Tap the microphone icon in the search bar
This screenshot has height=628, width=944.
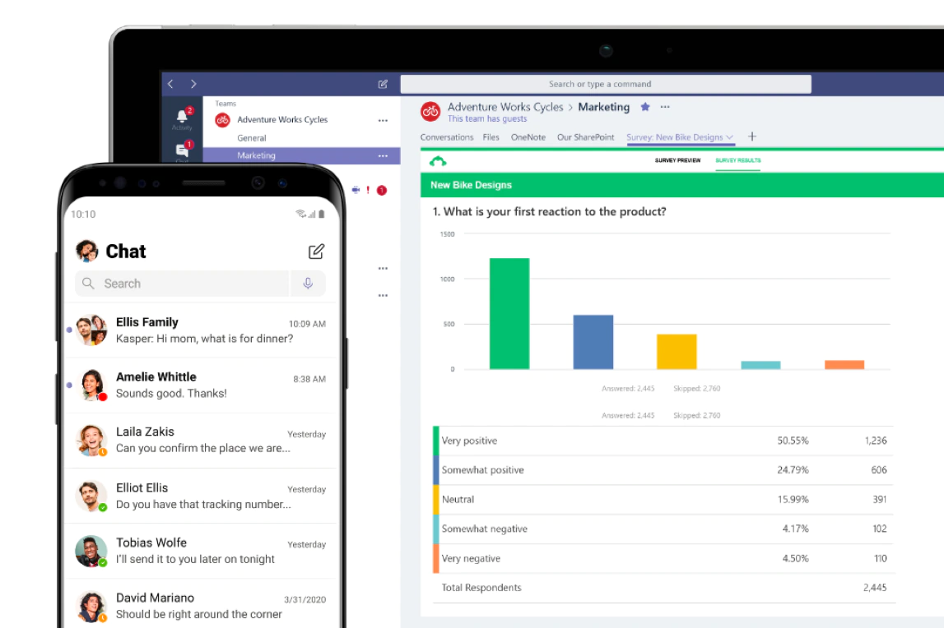coord(308,284)
